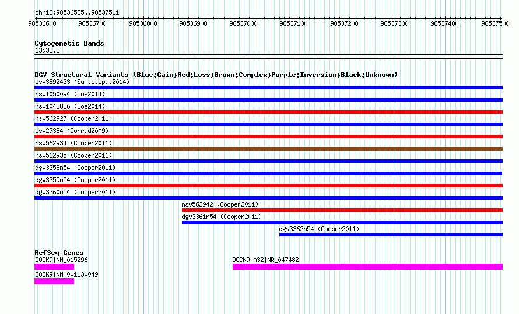Screen dimensions: 519x314
Task: Click the DGV Structural Variants track title
Action: pos(216,75)
